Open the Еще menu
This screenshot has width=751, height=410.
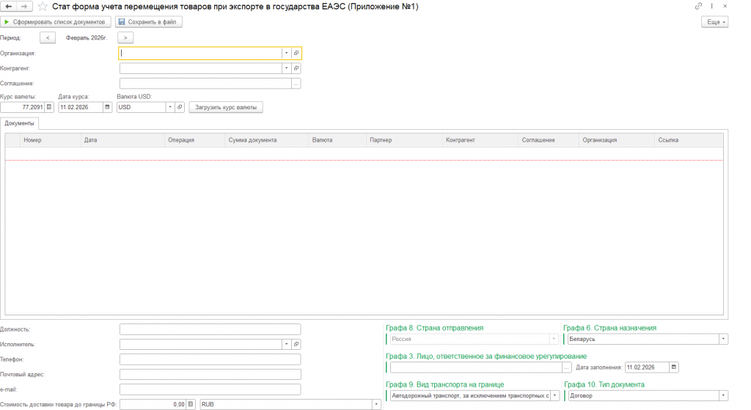714,22
